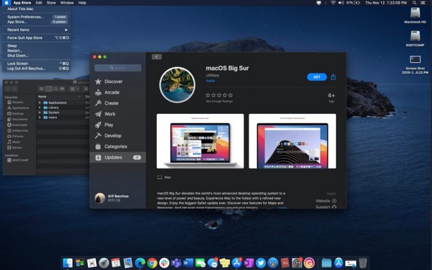
Task: Open Slack in the dock
Action: pyautogui.click(x=164, y=263)
